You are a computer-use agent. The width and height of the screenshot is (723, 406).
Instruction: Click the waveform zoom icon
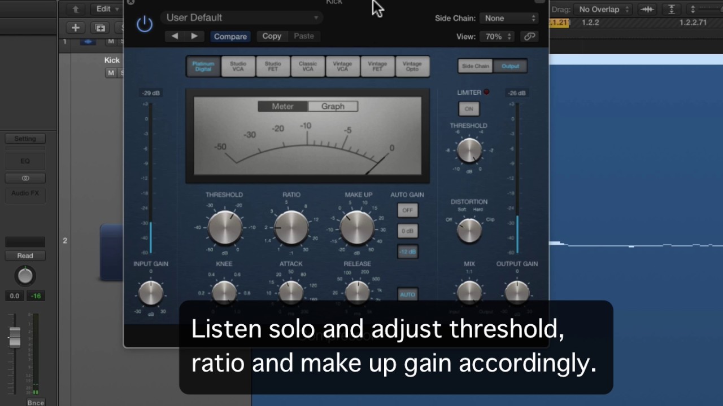[x=647, y=9]
